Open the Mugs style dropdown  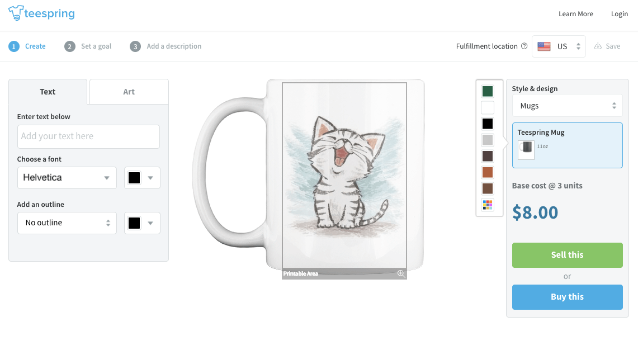[567, 106]
